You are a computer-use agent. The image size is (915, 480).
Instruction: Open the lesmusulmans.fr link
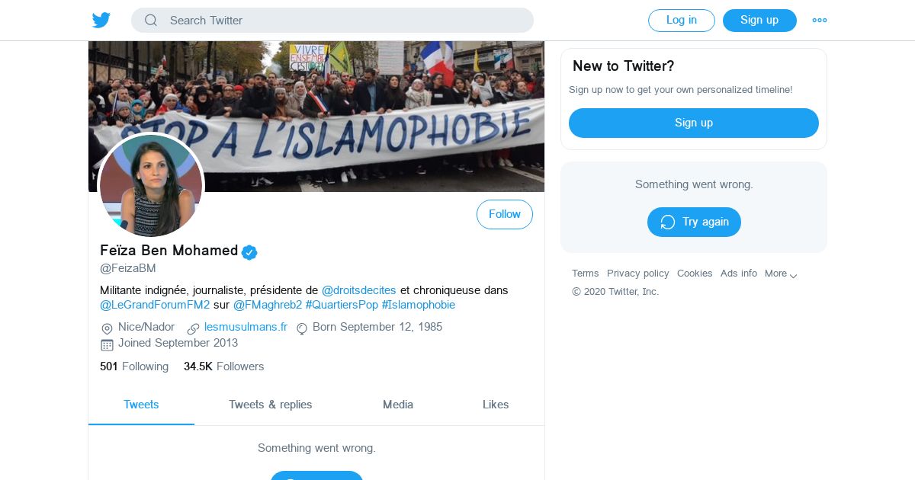246,327
